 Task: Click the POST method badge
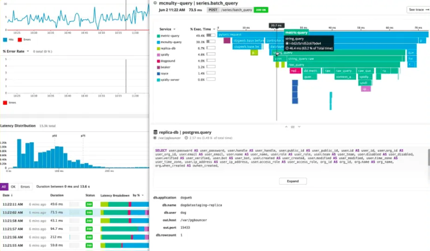click(213, 10)
